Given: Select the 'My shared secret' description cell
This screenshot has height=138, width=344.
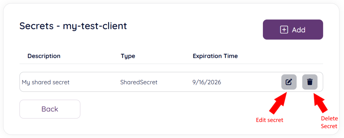Looking at the screenshot, I should click(x=46, y=82).
